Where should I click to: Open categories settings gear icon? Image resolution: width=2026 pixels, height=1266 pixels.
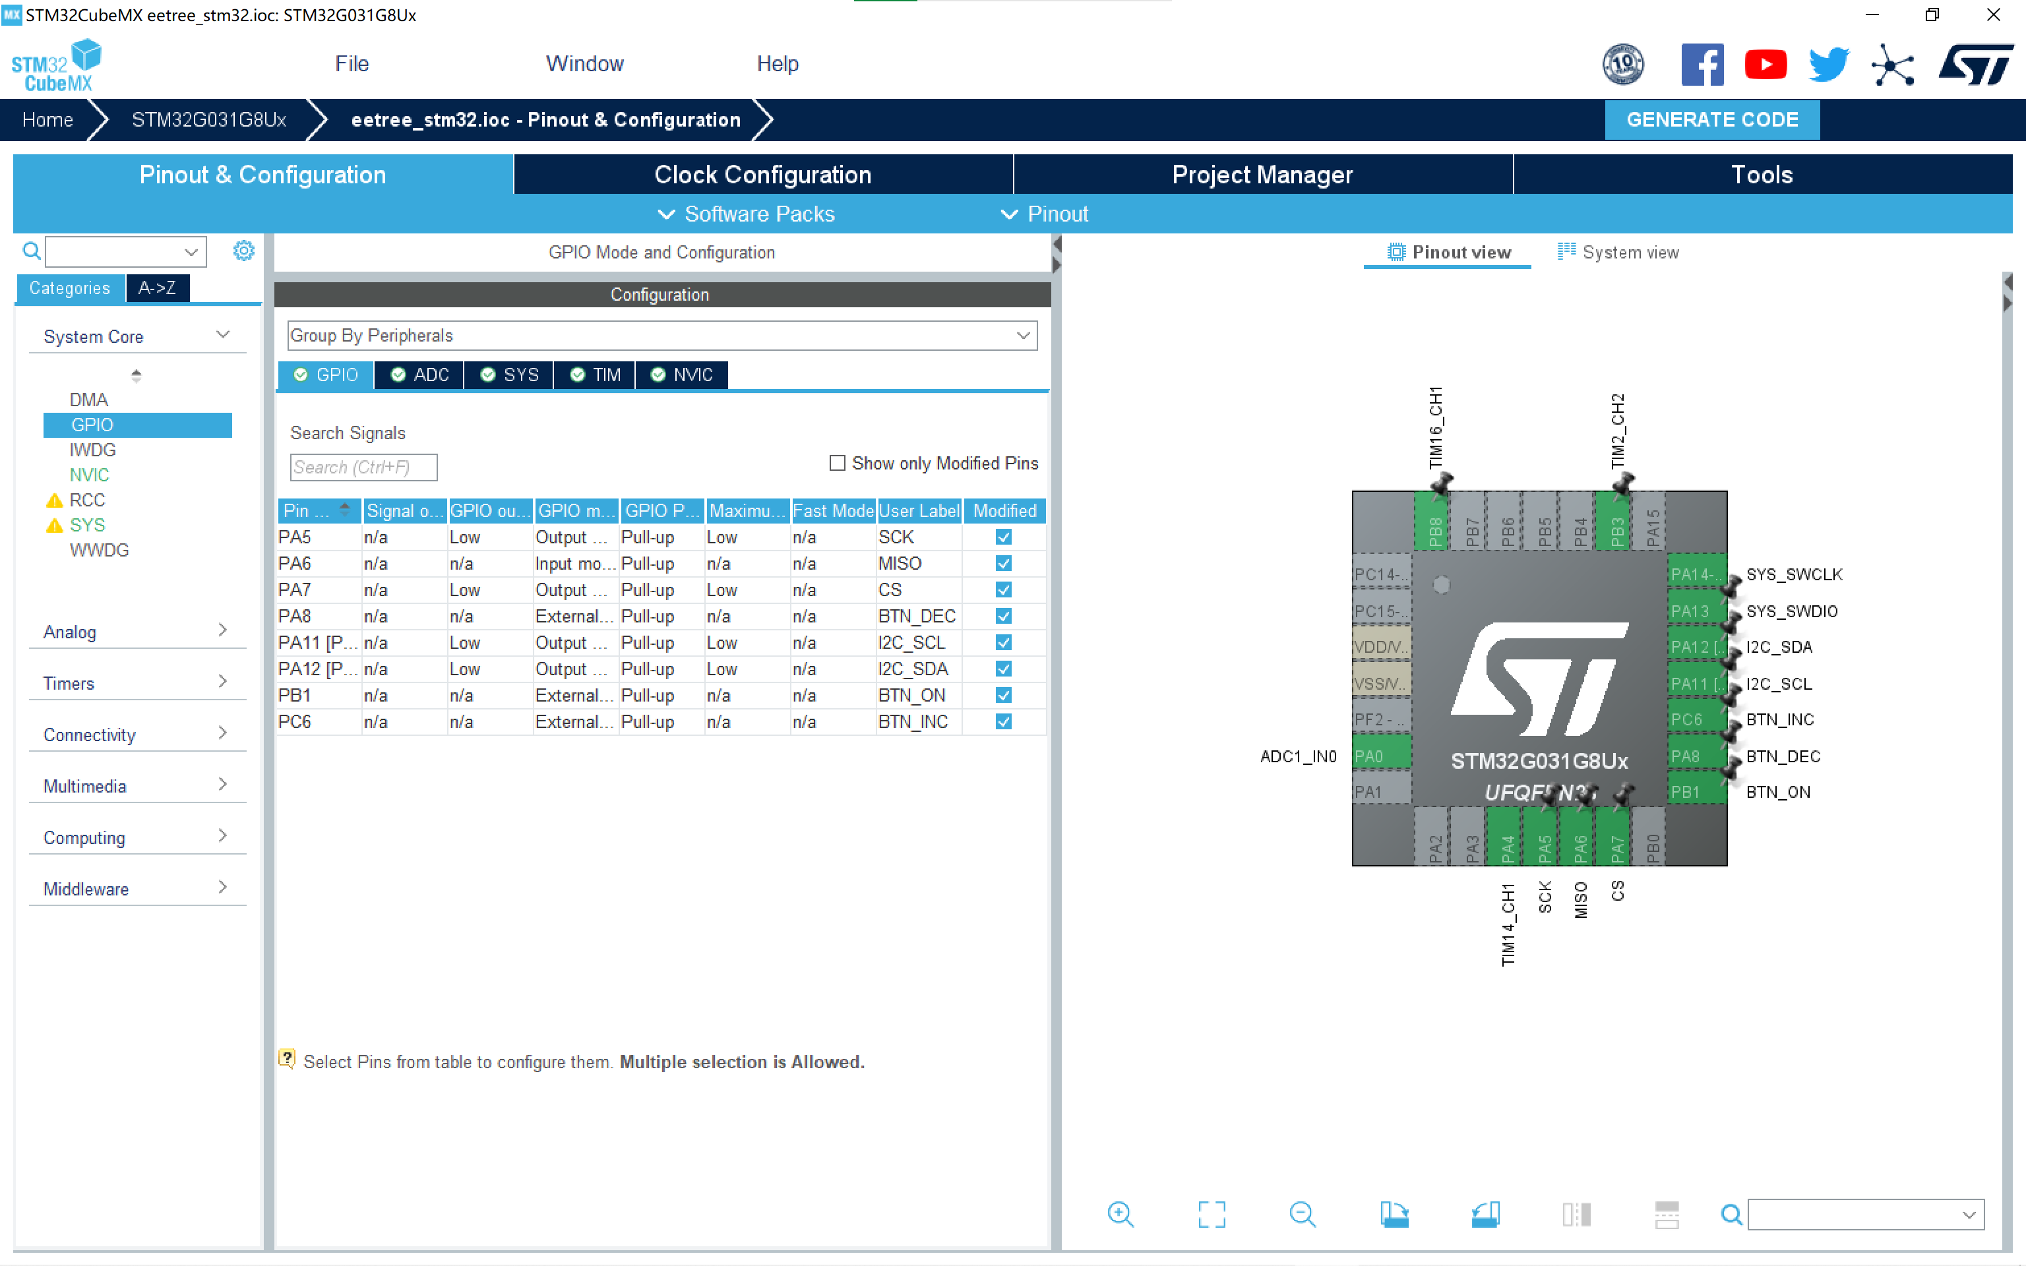[243, 251]
